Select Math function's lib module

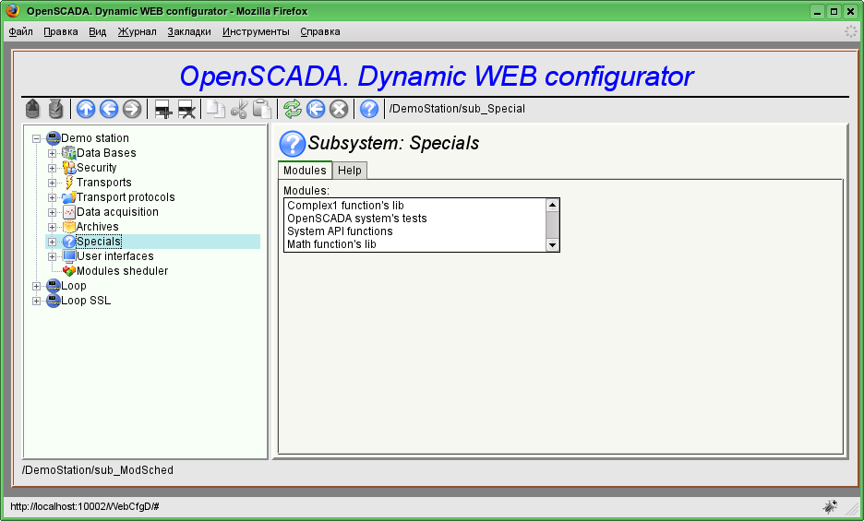tap(414, 244)
